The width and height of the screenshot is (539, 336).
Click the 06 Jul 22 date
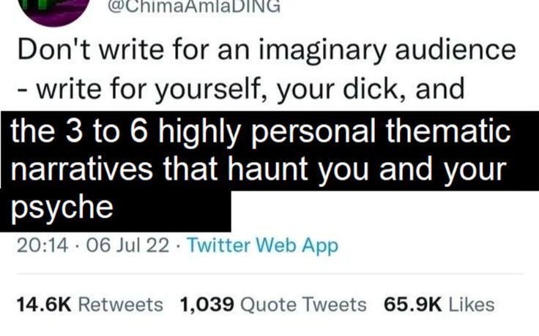[127, 245]
